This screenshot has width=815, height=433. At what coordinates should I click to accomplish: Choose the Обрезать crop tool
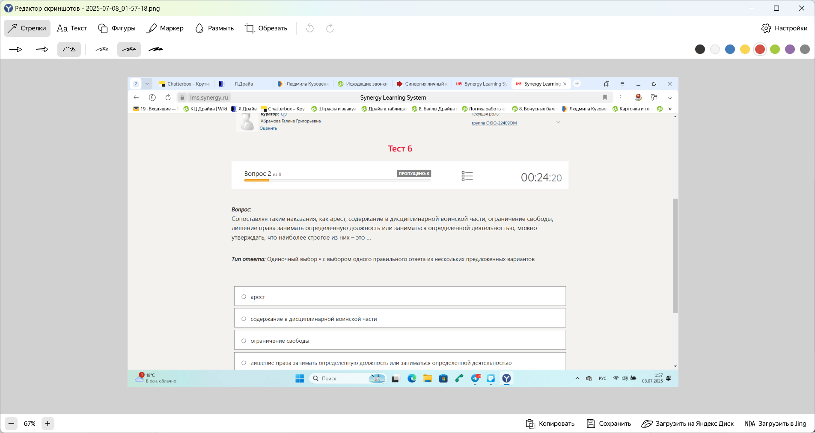266,28
